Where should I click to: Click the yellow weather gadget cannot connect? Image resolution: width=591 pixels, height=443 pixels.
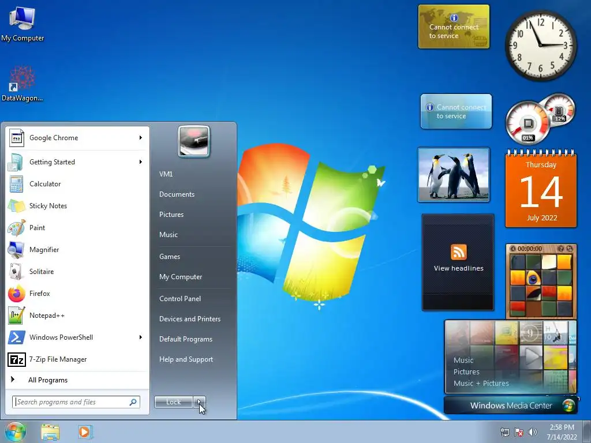pos(454,27)
